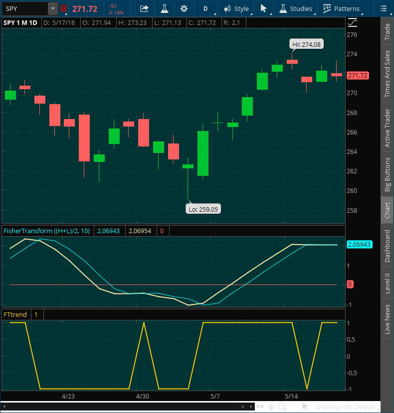Viewport: 394px width, 413px height.
Task: Open the Level II side tab
Action: click(x=388, y=282)
